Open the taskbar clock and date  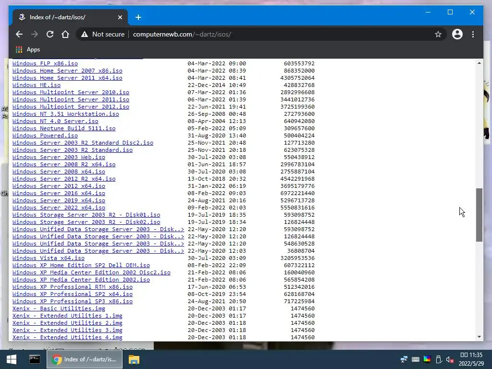471,359
